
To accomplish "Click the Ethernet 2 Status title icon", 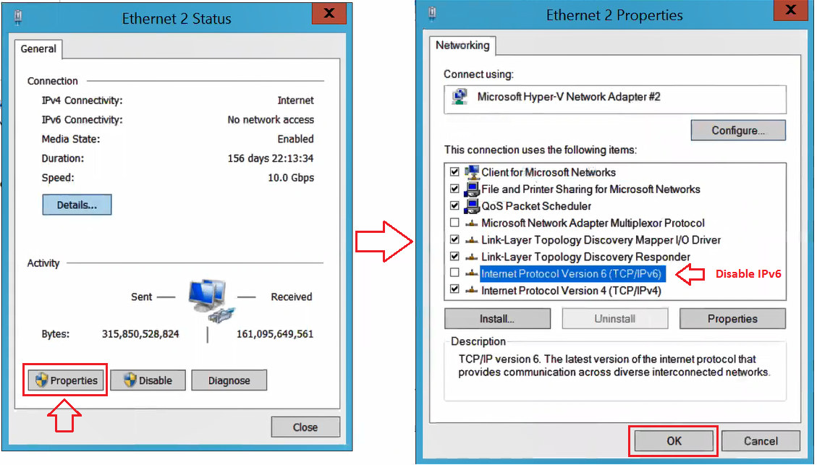I will click(x=17, y=17).
